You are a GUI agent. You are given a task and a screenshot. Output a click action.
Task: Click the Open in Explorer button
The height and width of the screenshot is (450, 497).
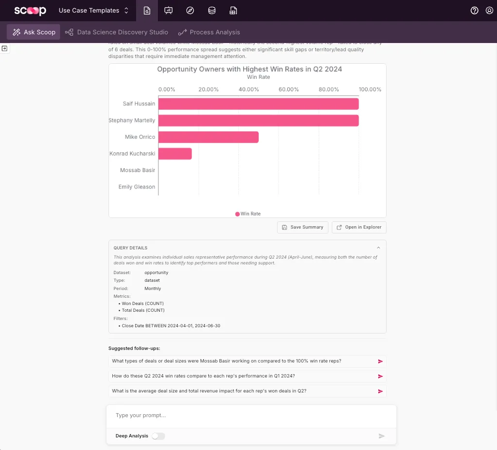pos(359,227)
